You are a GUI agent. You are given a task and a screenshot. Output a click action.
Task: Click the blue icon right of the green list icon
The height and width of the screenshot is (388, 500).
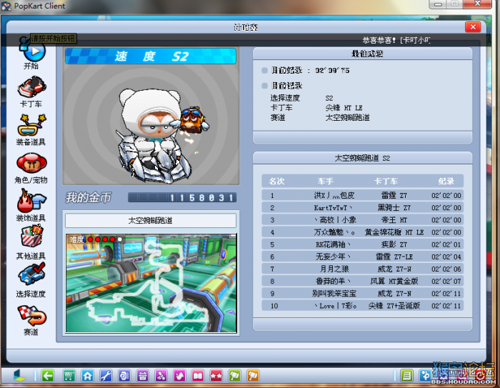425,376
